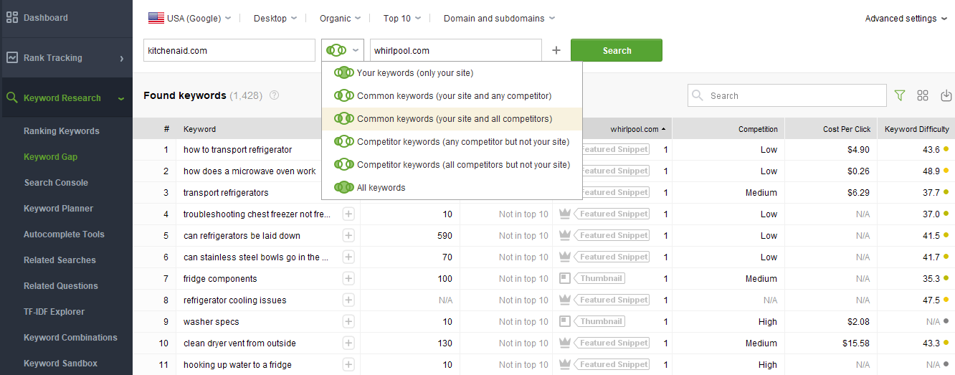Click the download export icon
Image resolution: width=955 pixels, height=375 pixels.
click(946, 95)
